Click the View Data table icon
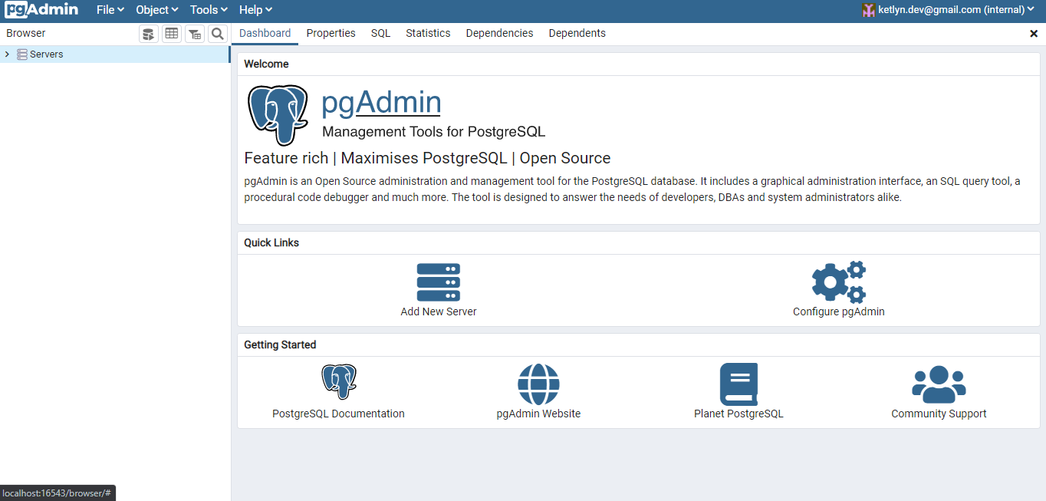 tap(172, 34)
